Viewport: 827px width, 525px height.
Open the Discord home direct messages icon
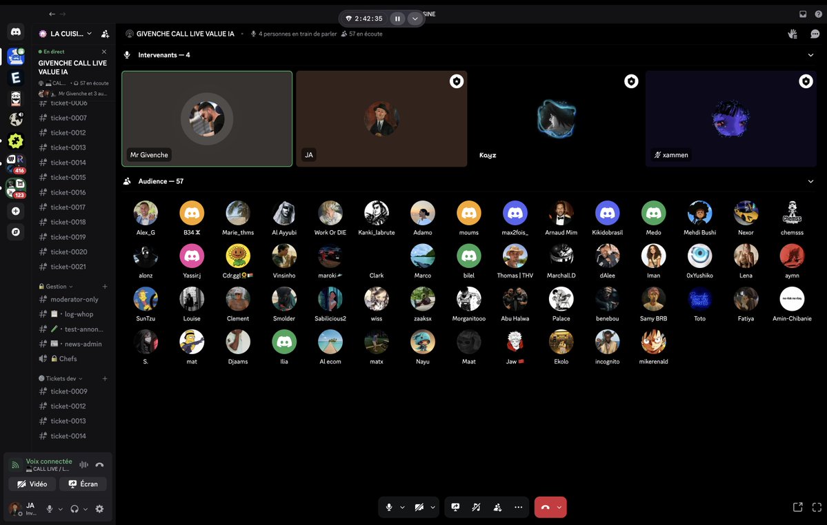coord(16,32)
